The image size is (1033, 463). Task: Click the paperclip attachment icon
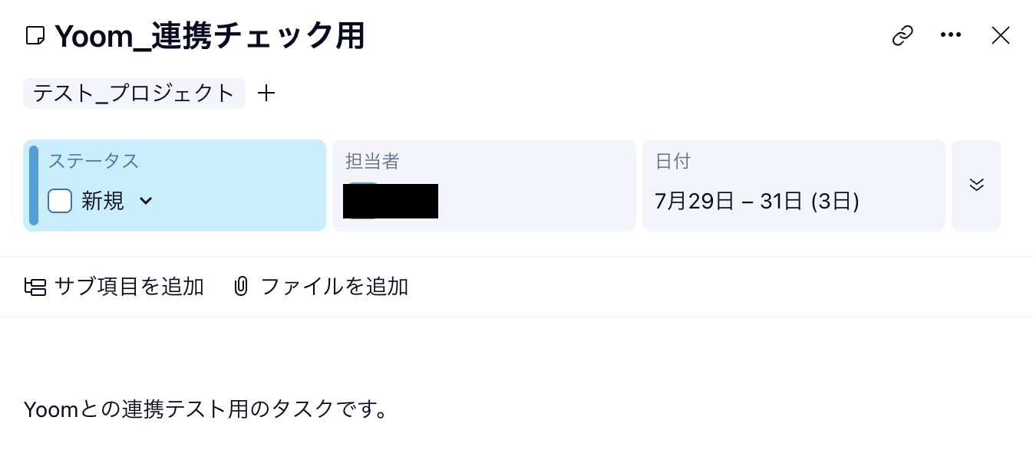[x=241, y=287]
